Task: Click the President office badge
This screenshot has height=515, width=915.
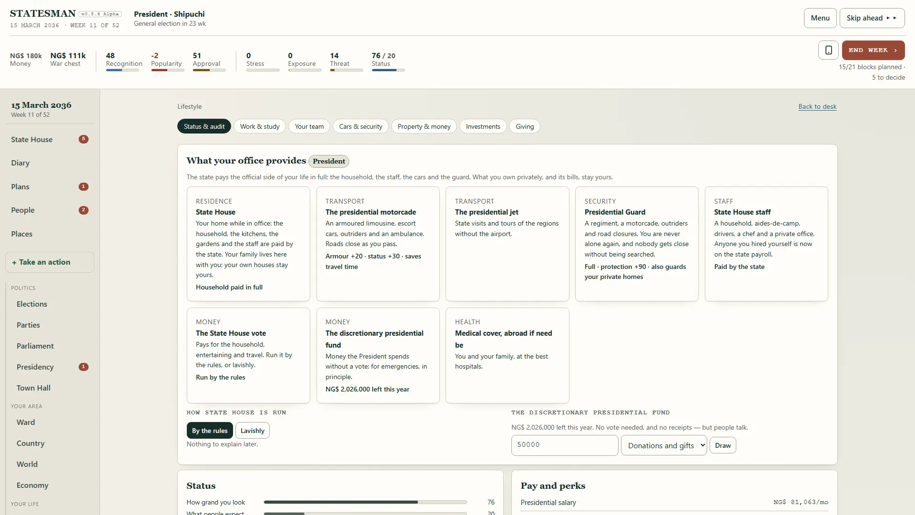Action: pos(329,161)
